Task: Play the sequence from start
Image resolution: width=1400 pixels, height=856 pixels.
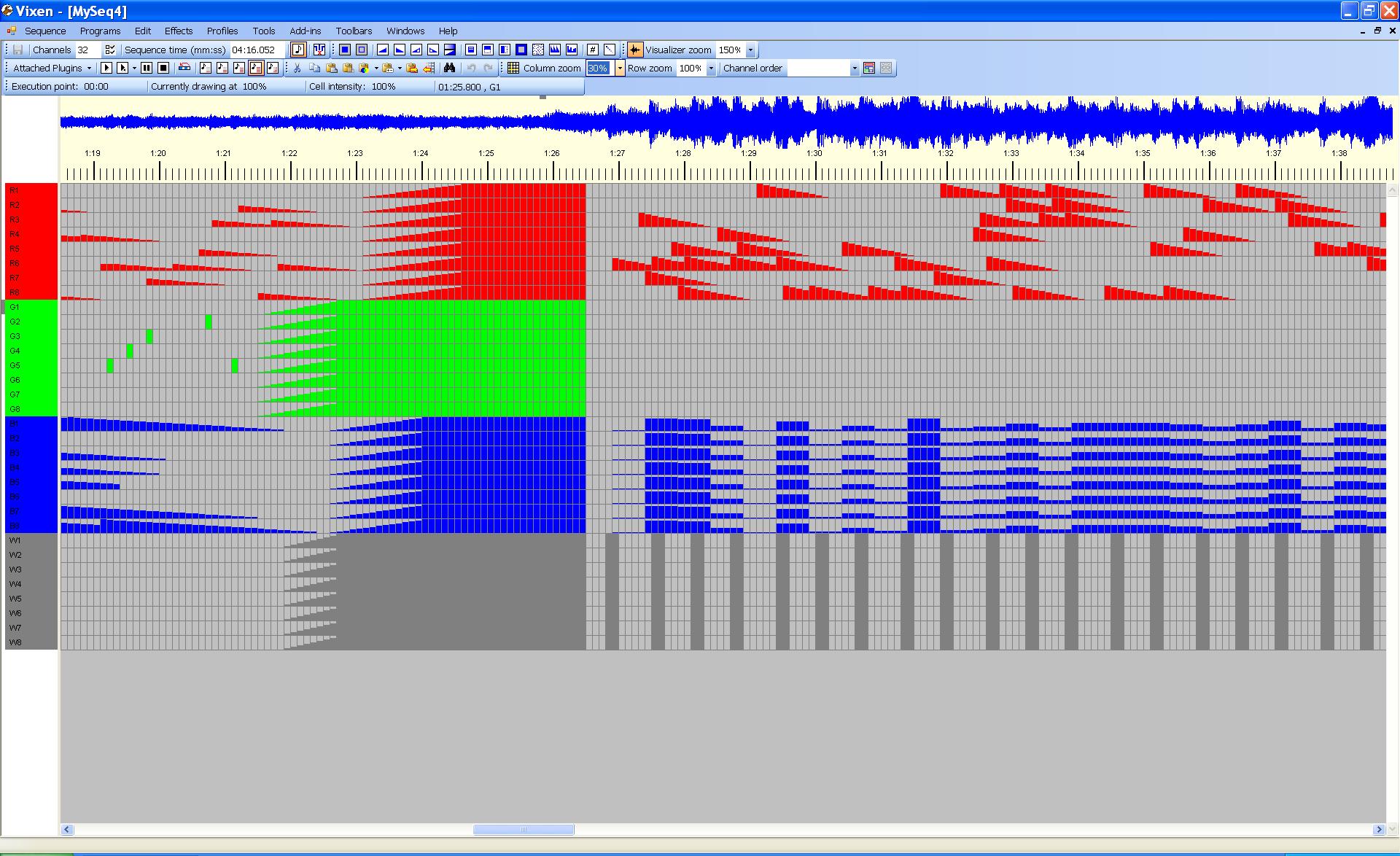Action: 106,68
